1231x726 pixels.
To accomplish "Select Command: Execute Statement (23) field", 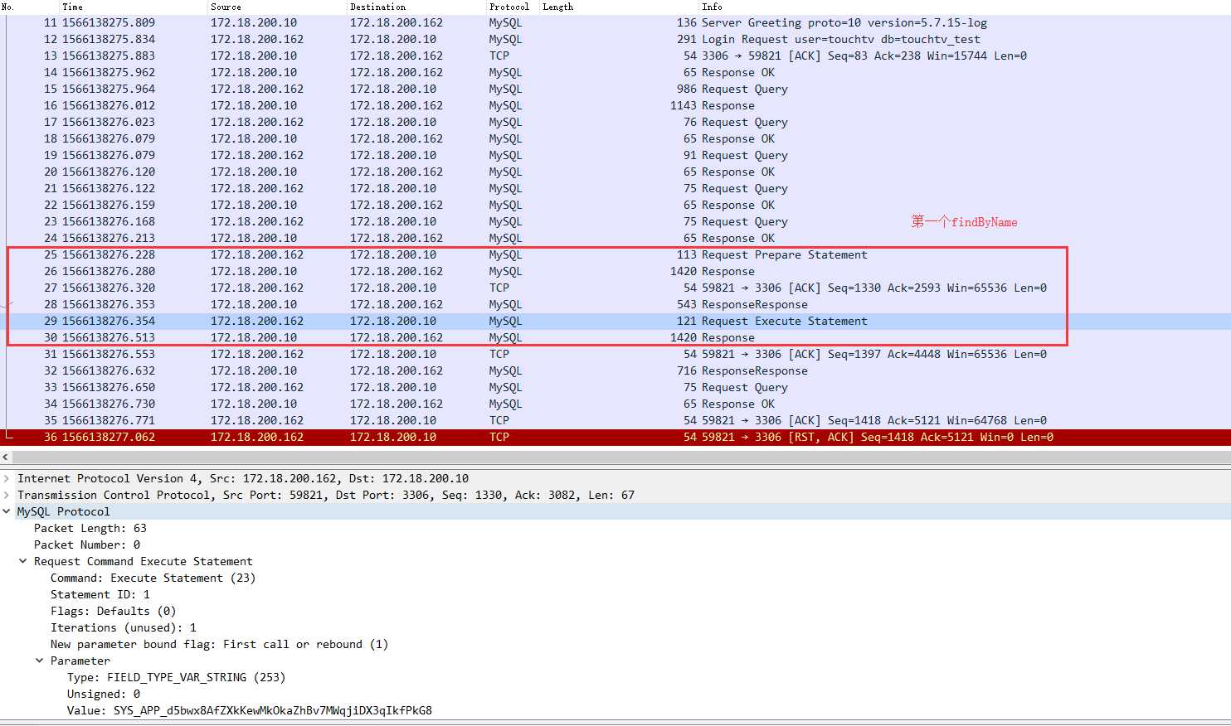I will 153,578.
